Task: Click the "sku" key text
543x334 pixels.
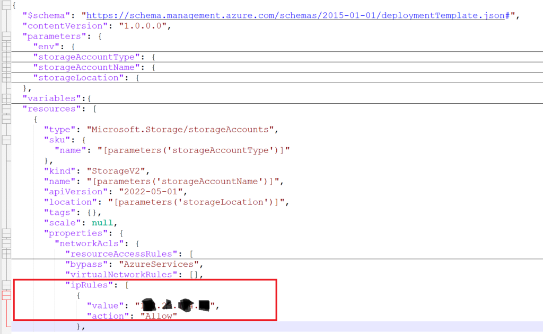Action: 57,140
